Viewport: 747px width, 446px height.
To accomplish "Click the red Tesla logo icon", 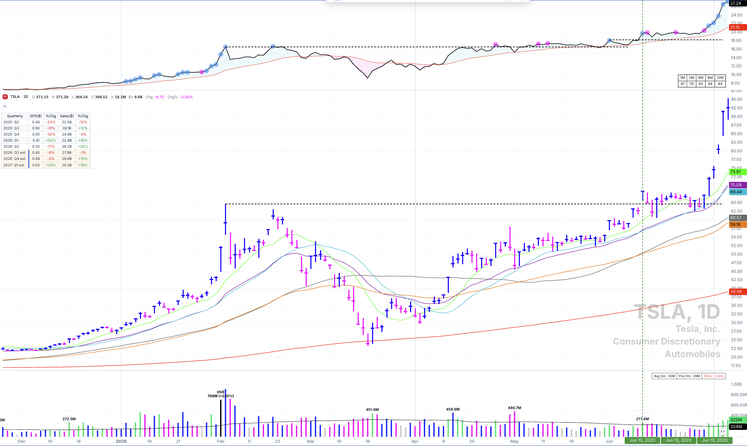I will (x=5, y=97).
